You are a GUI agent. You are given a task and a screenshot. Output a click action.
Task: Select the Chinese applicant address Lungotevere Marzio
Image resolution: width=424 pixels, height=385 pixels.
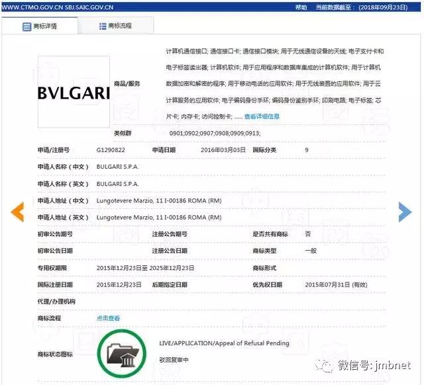click(159, 200)
